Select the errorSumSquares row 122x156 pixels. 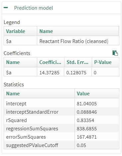pyautogui.click(x=61, y=137)
